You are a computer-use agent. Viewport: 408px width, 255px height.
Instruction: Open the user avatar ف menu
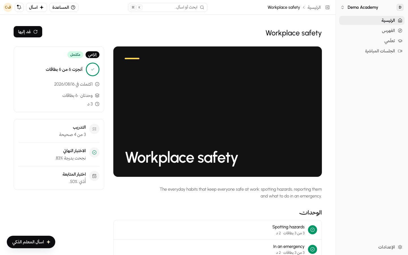pos(8,7)
